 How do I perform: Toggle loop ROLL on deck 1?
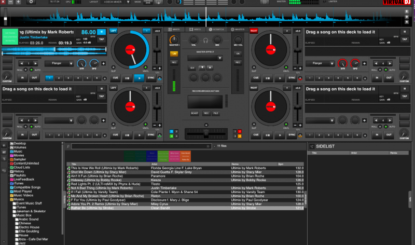[x=25, y=70]
